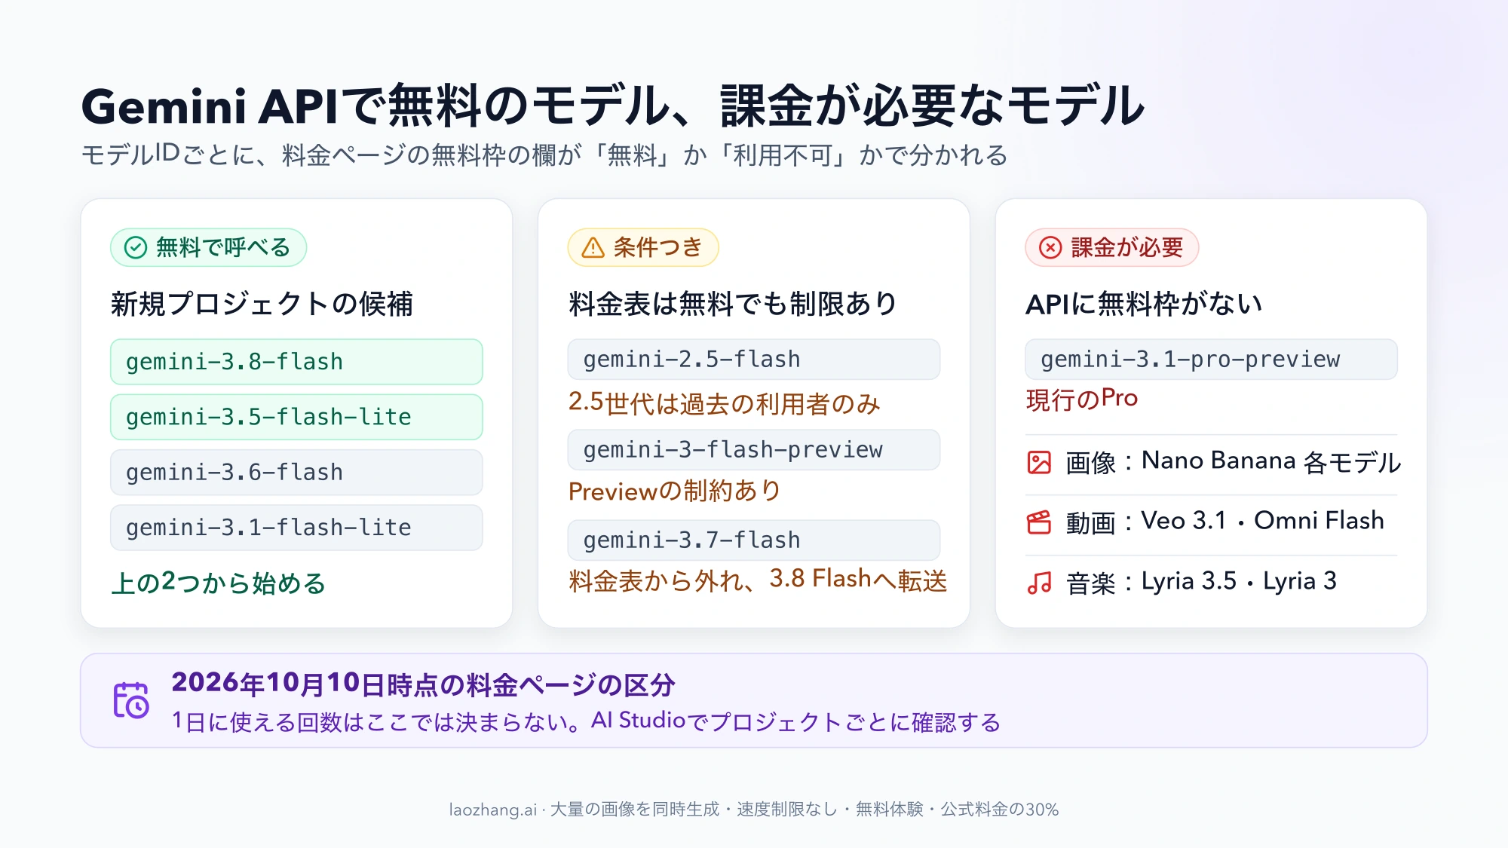This screenshot has height=848, width=1508.
Task: Click the note 料金表から外れ、3.8 Flashへ転送
Action: [x=758, y=580]
